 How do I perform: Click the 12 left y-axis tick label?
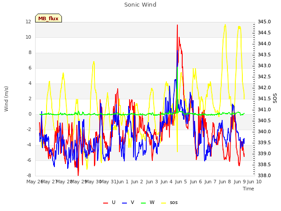point(28,22)
